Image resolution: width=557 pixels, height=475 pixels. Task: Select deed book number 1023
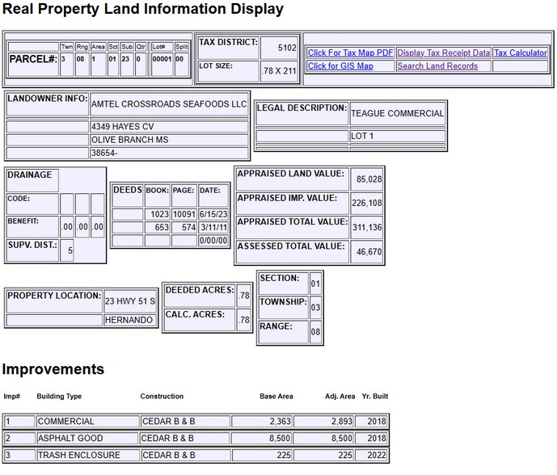[x=159, y=214]
